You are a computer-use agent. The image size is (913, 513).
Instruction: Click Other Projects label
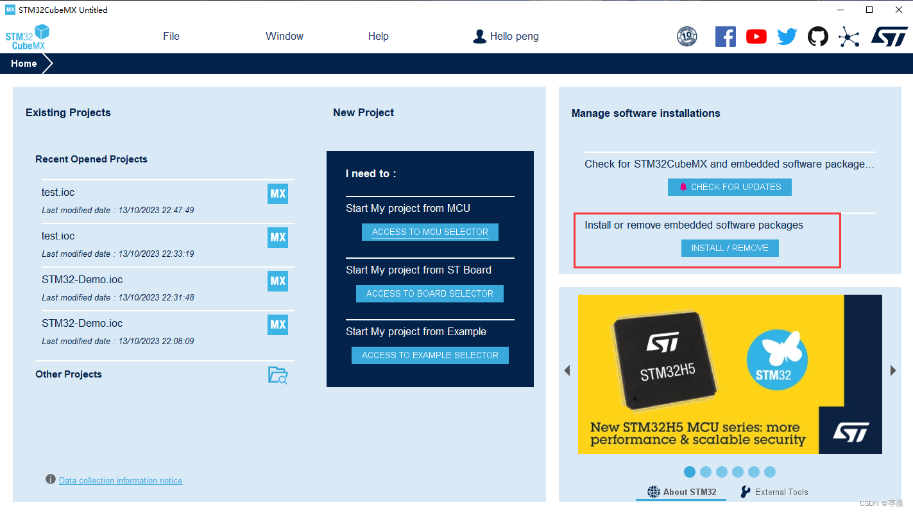69,374
